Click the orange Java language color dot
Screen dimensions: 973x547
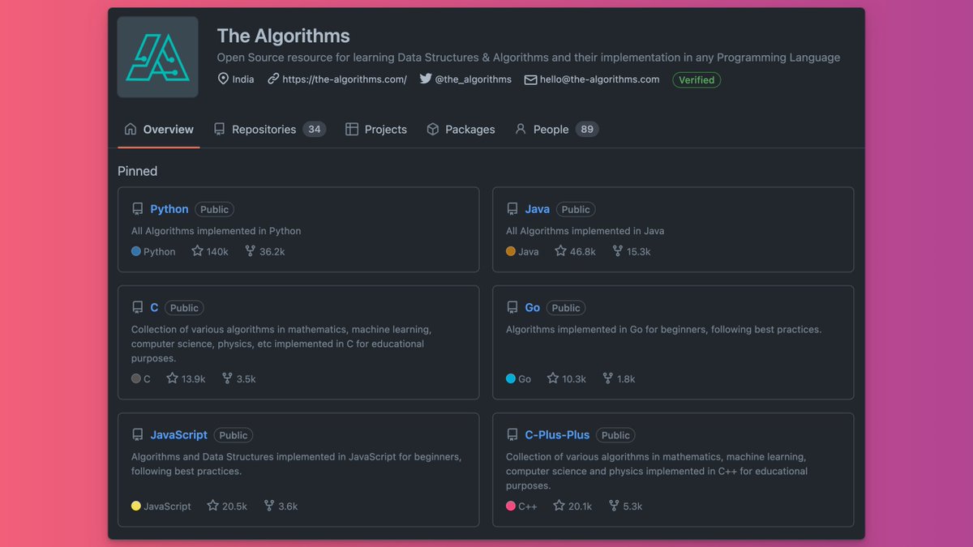tap(511, 251)
